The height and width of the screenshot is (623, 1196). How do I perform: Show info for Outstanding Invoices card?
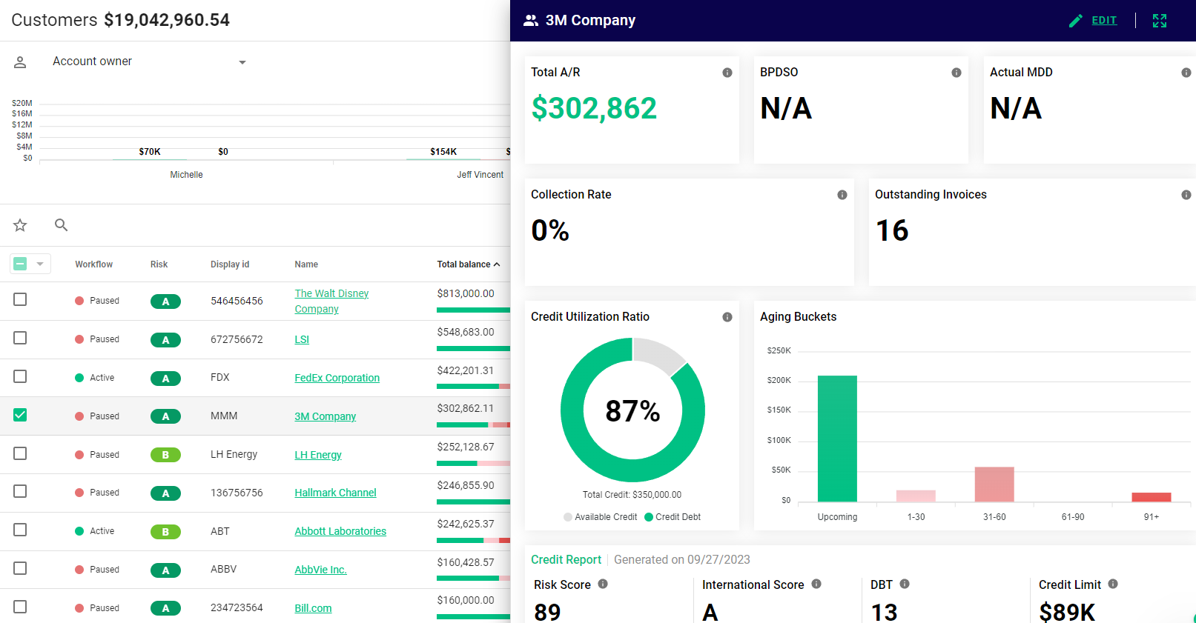[x=1186, y=195]
